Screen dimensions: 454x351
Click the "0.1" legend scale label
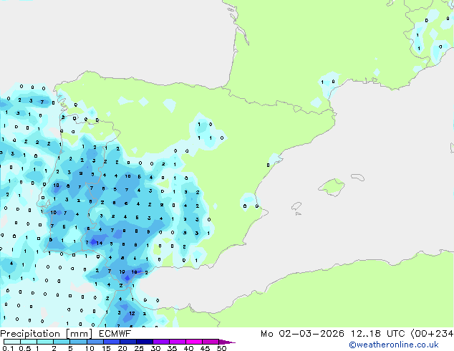(x=8, y=348)
